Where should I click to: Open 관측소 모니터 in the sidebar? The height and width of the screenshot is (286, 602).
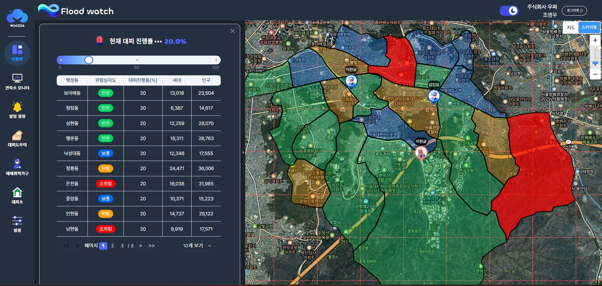coord(17,82)
